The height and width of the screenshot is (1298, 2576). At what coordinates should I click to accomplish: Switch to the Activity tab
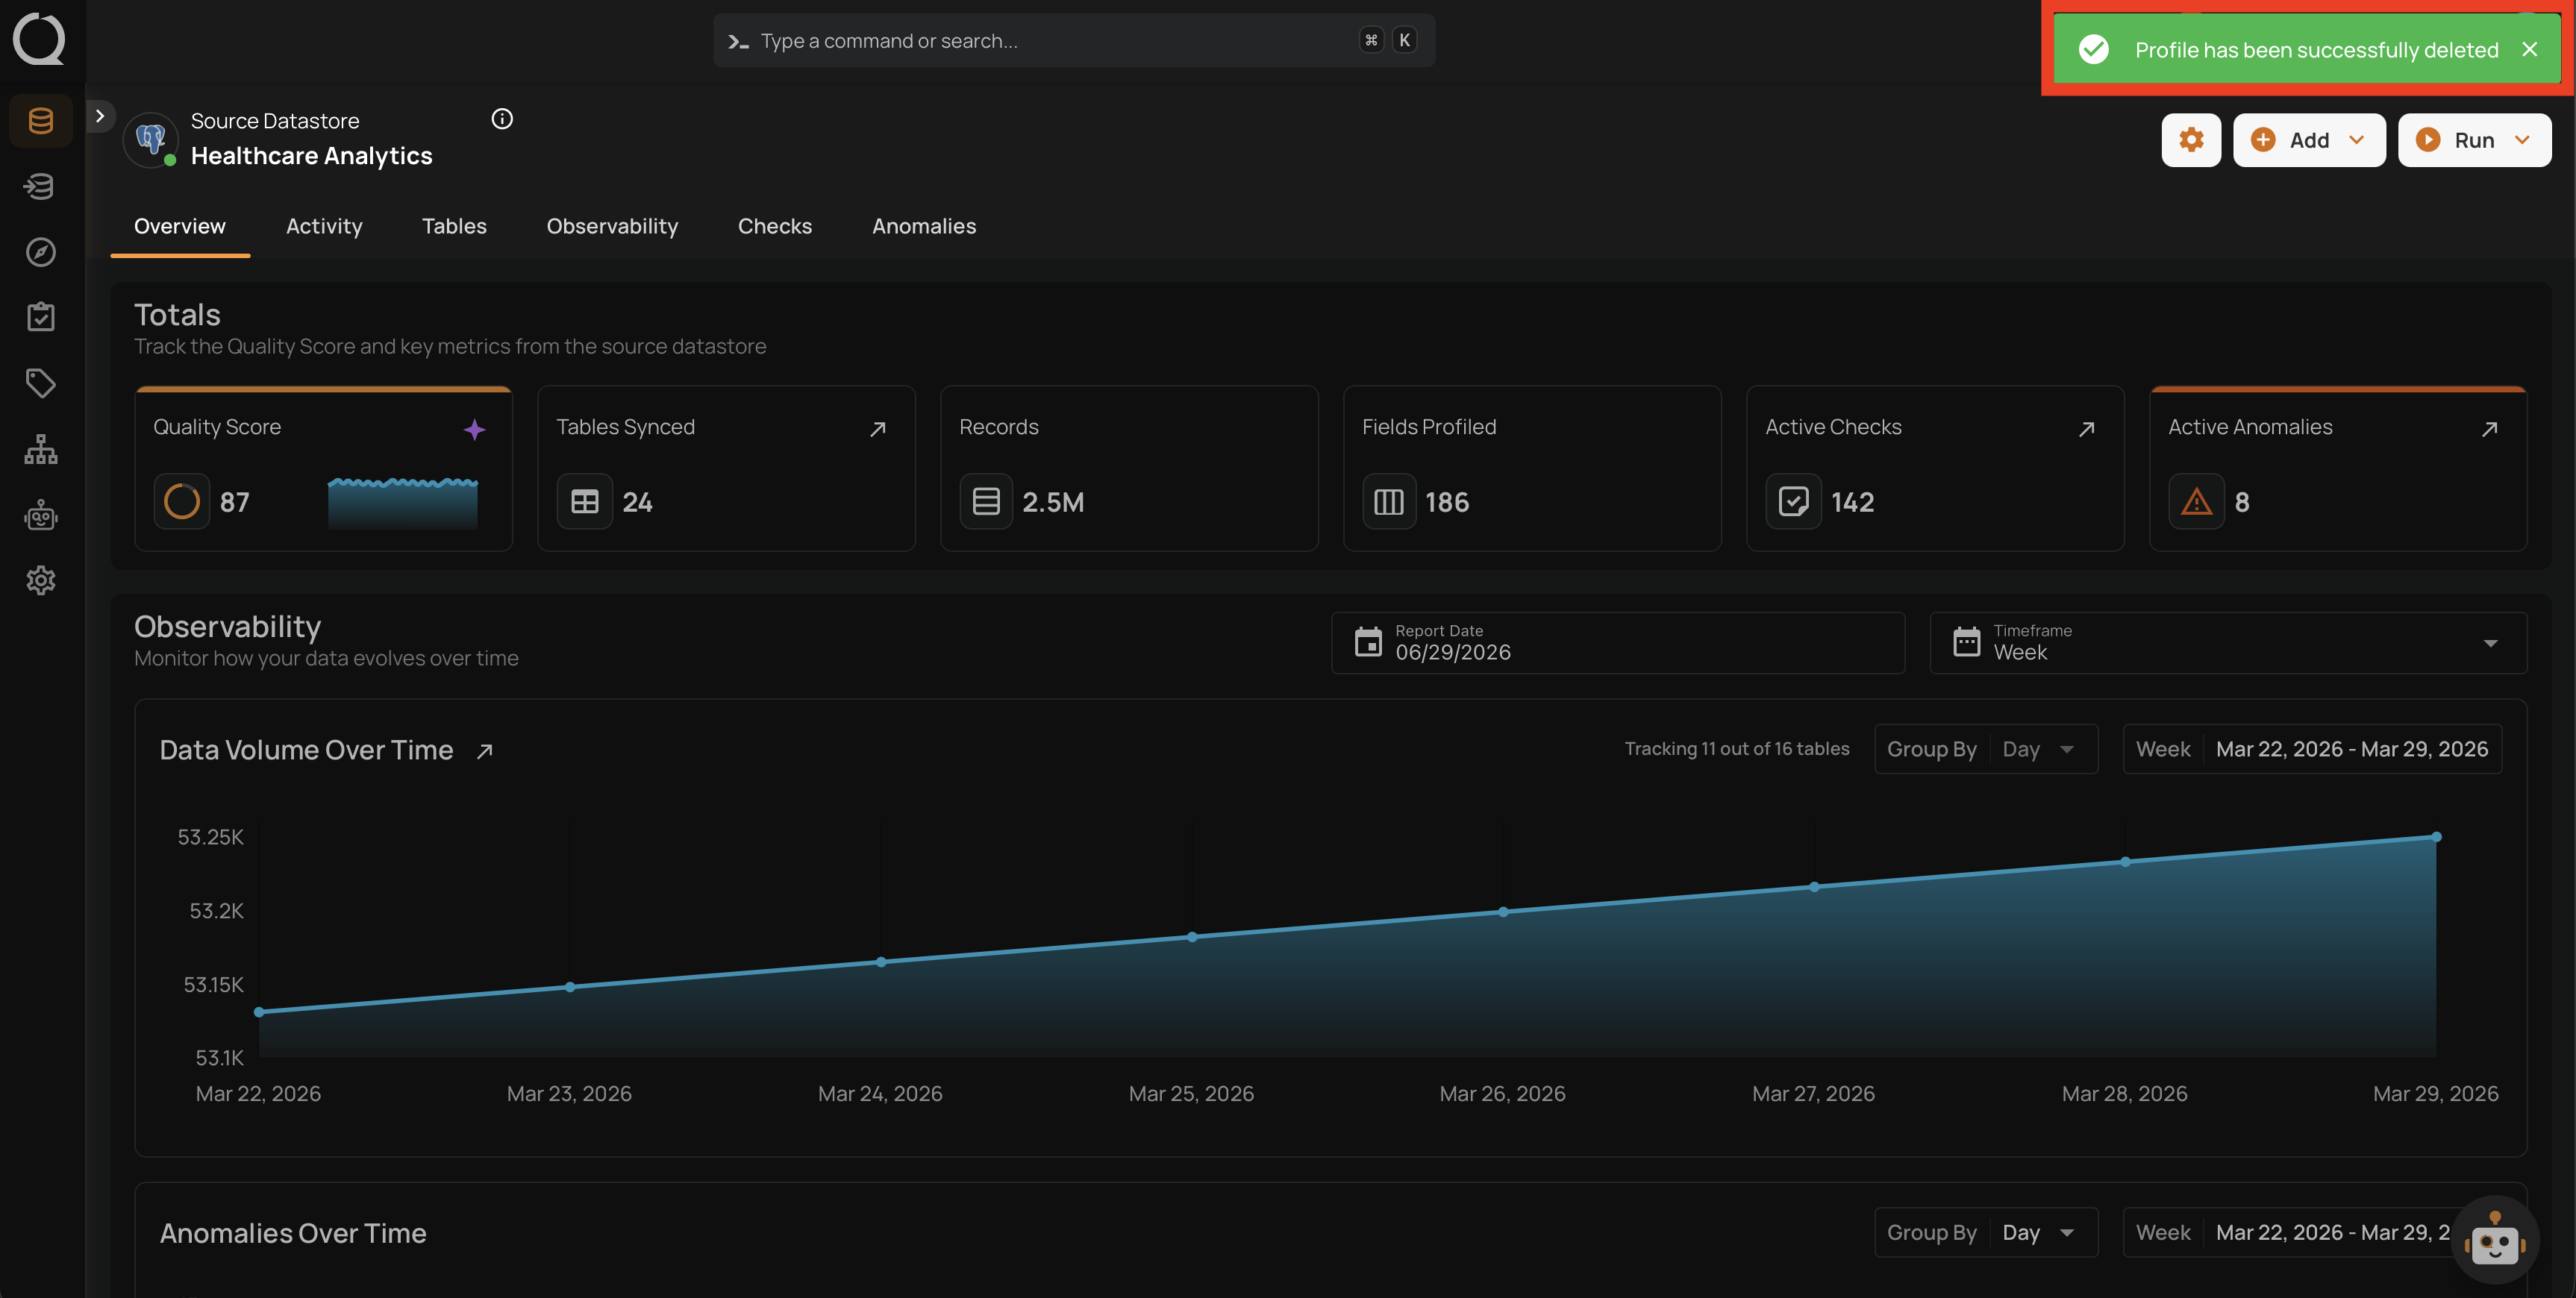[324, 226]
